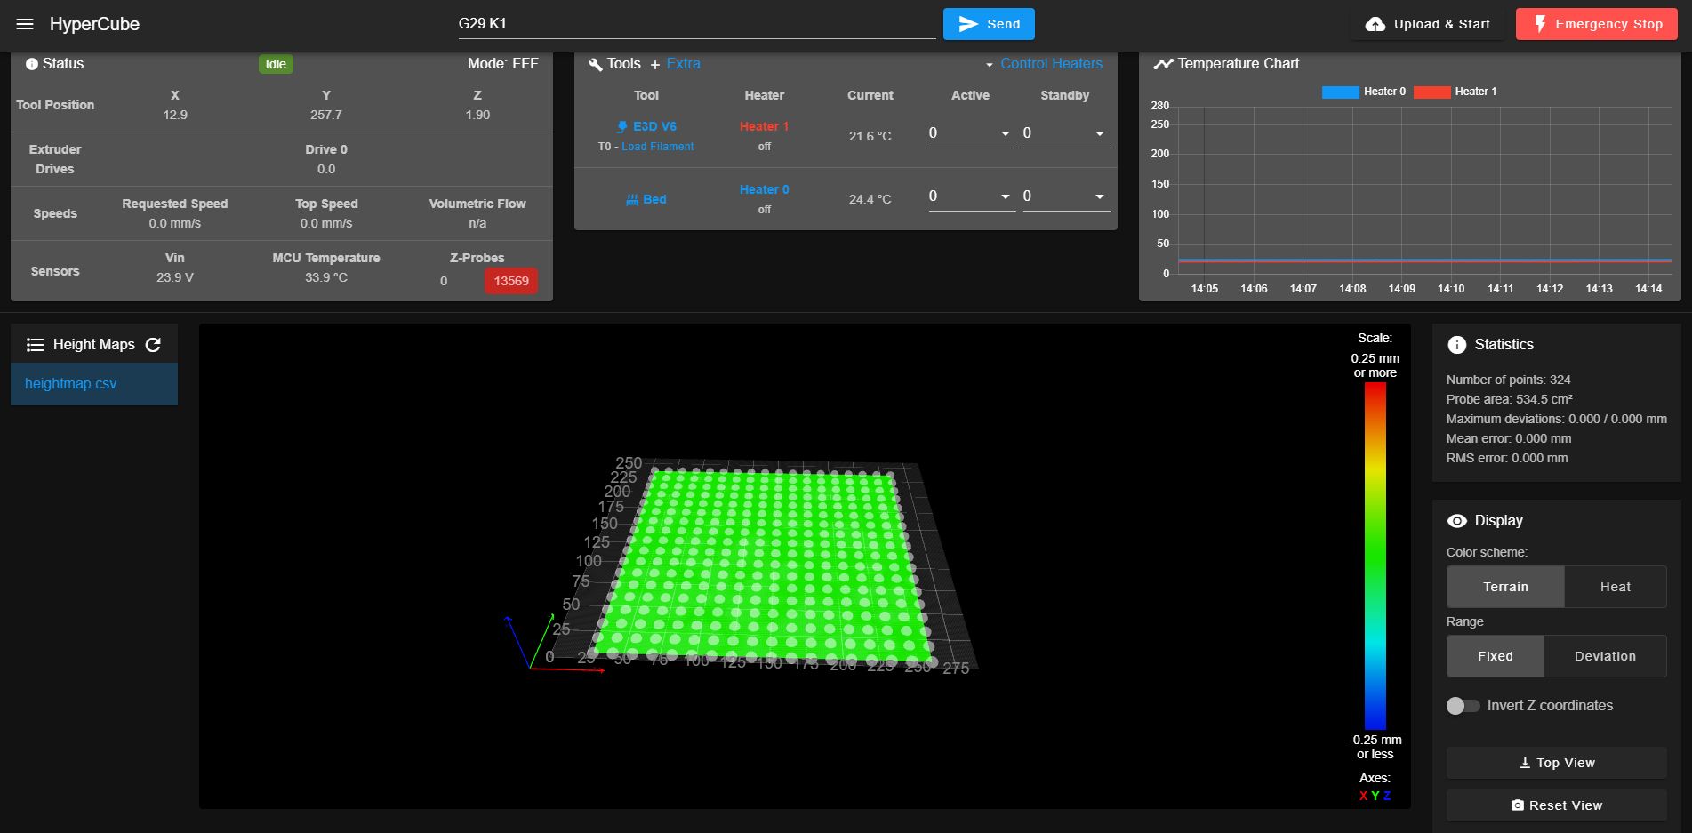The height and width of the screenshot is (833, 1692).
Task: Click the Mean error: 0.000 mm text
Action: click(1508, 438)
